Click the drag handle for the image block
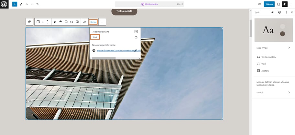Screen dimensions: 295x135 [43, 22]
